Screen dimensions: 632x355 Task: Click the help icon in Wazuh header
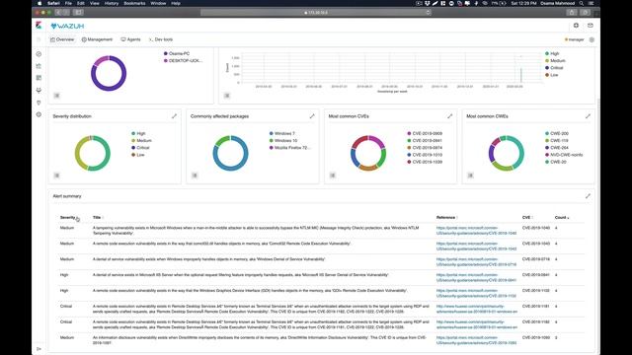(576, 26)
